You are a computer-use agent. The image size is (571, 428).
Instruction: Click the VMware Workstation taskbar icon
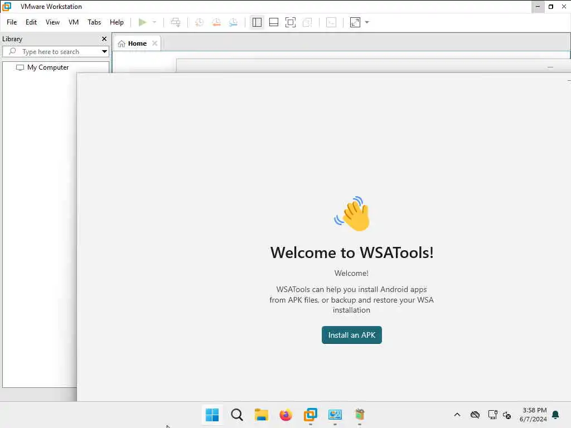310,415
